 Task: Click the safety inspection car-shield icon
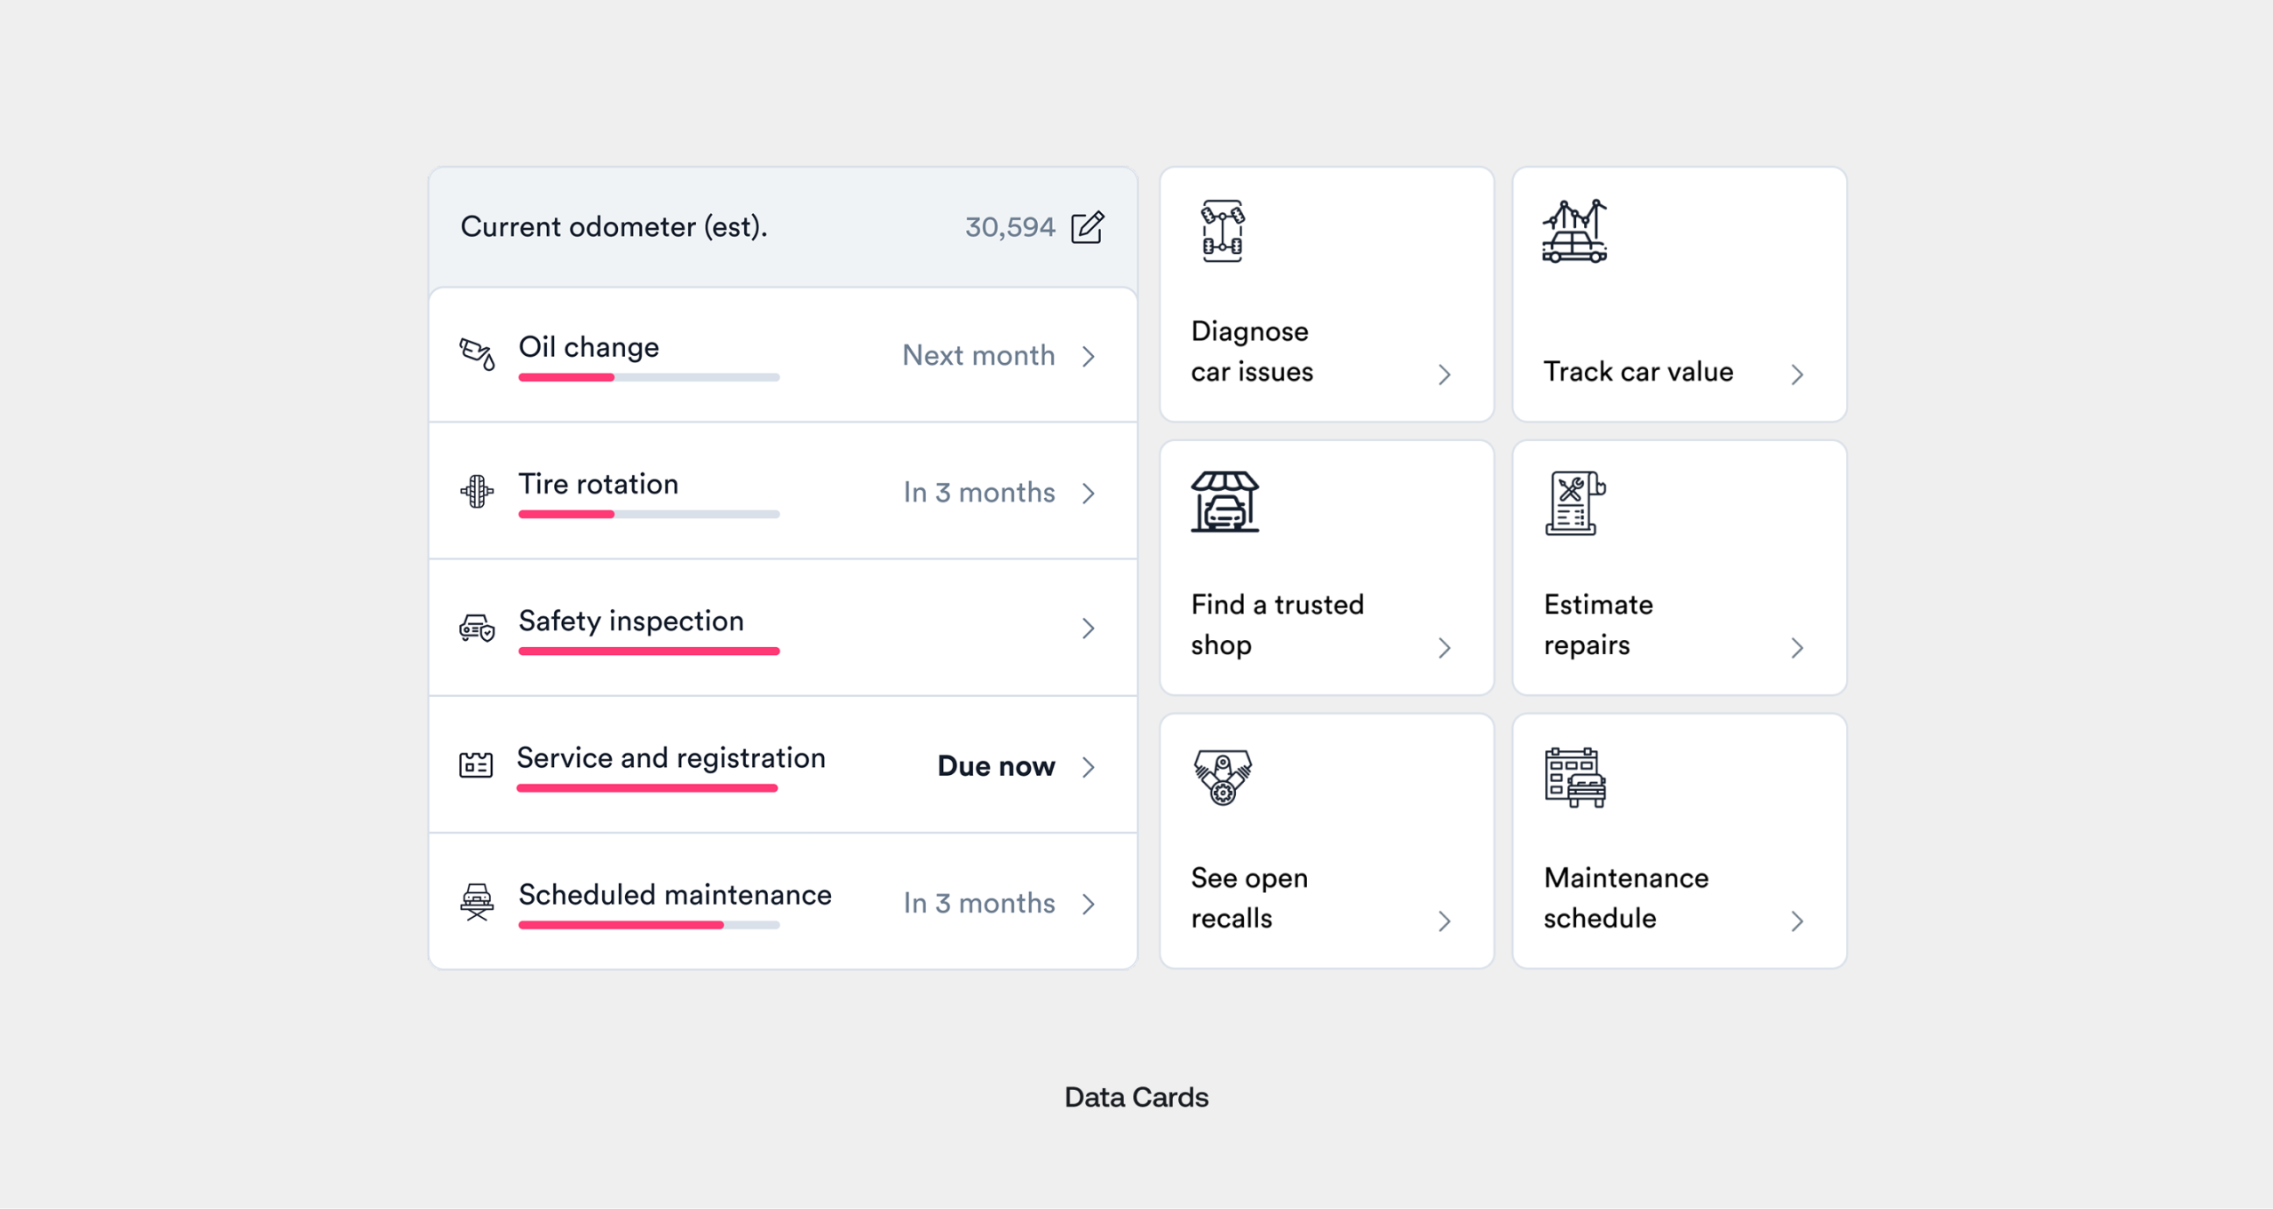point(477,628)
